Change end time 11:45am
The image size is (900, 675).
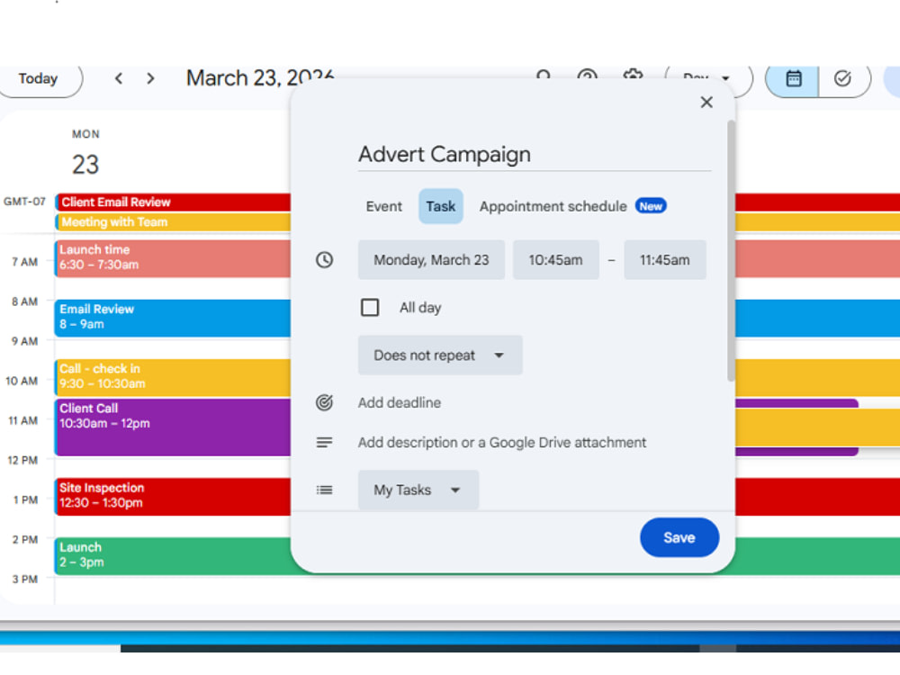665,260
